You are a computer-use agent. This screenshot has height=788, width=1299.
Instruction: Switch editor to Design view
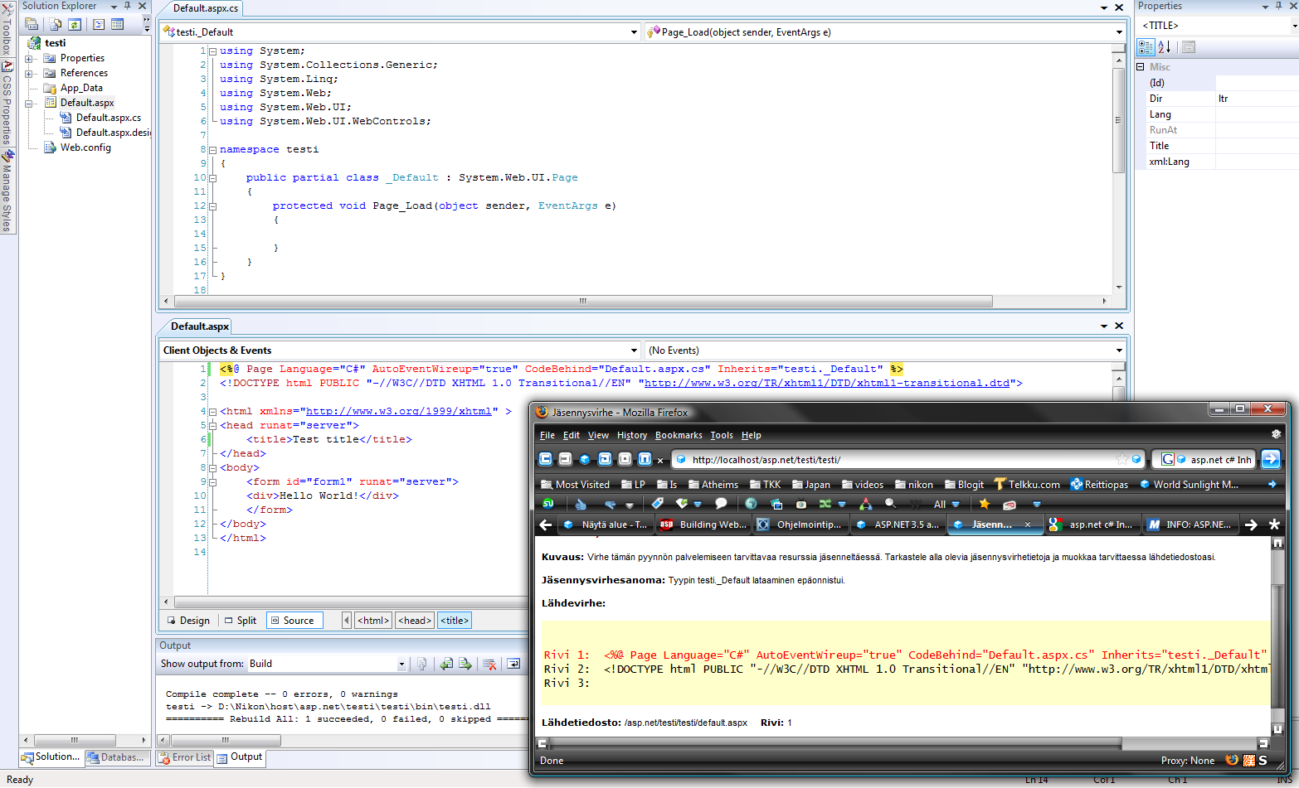click(188, 621)
